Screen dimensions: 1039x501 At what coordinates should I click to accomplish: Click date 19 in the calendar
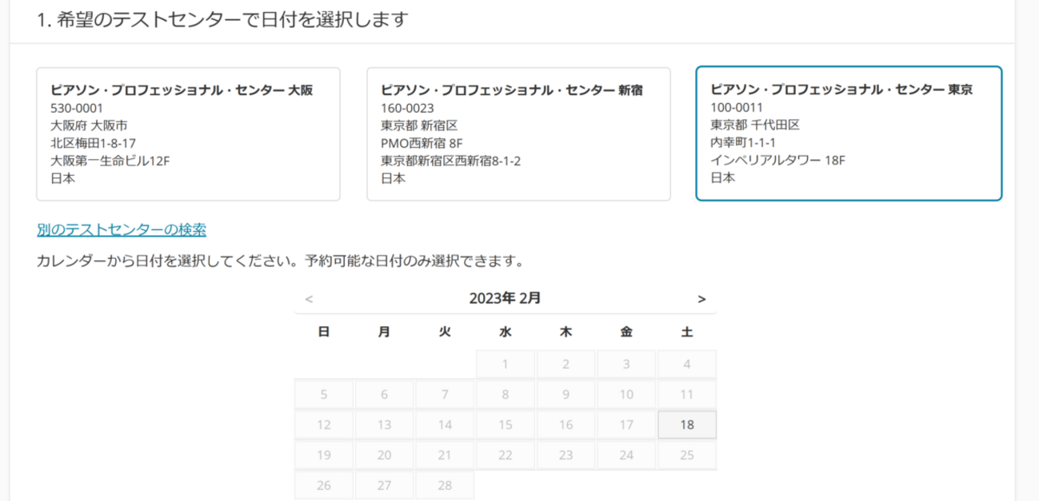[324, 455]
